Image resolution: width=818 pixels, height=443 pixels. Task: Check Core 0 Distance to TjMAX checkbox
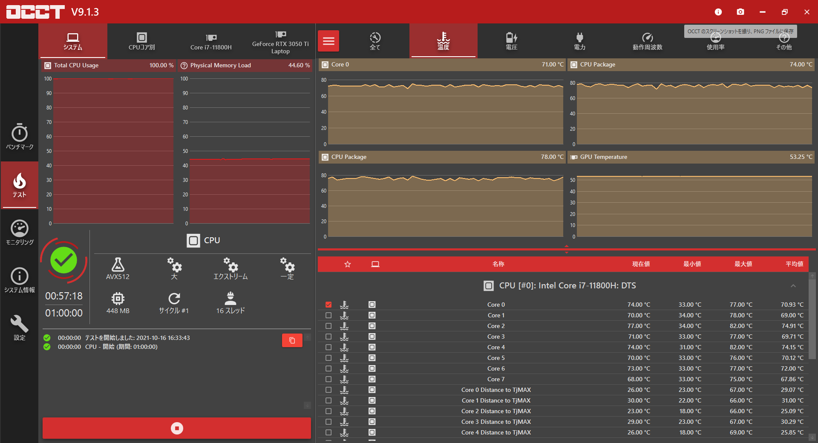tap(328, 390)
